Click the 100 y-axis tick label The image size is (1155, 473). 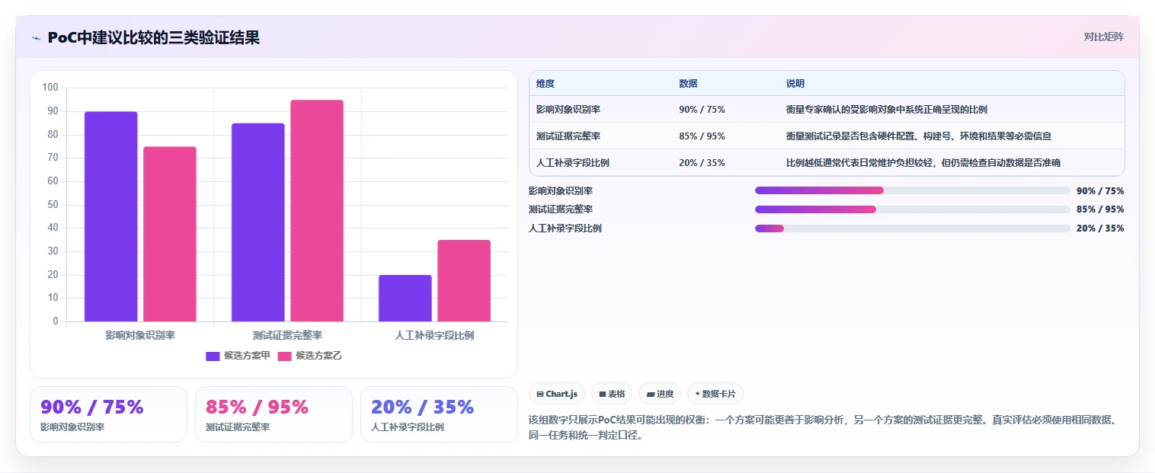tap(50, 88)
